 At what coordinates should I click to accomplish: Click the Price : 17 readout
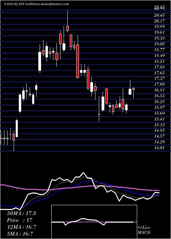20,221
